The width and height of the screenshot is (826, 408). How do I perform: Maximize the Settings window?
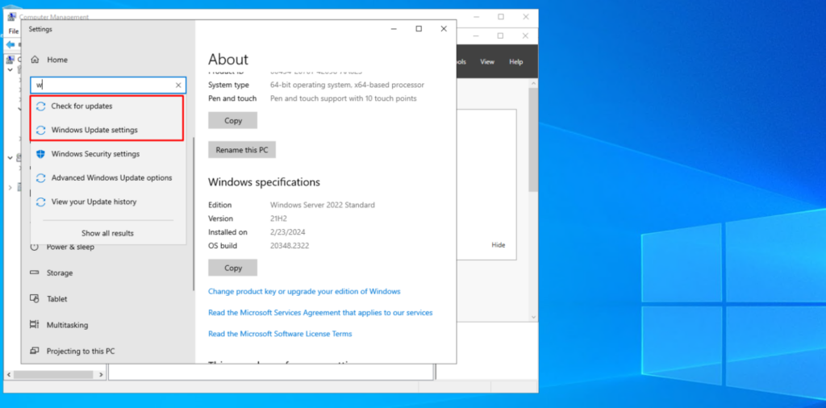[x=419, y=29]
